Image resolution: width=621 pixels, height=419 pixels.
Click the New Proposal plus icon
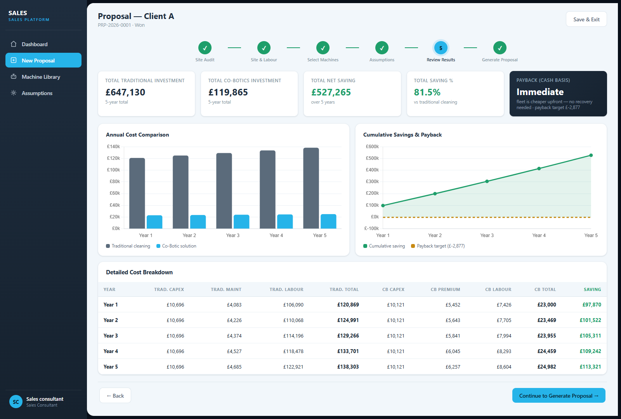pos(14,60)
